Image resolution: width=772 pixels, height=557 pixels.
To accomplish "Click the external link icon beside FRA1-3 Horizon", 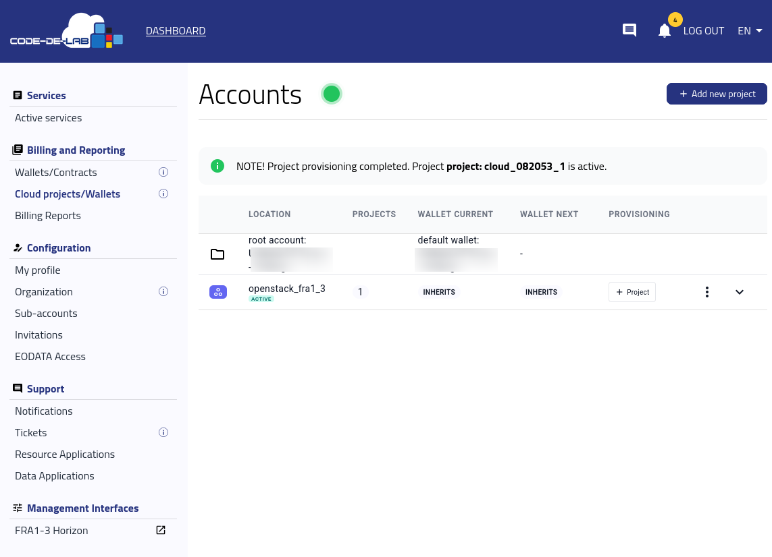I will (x=161, y=530).
